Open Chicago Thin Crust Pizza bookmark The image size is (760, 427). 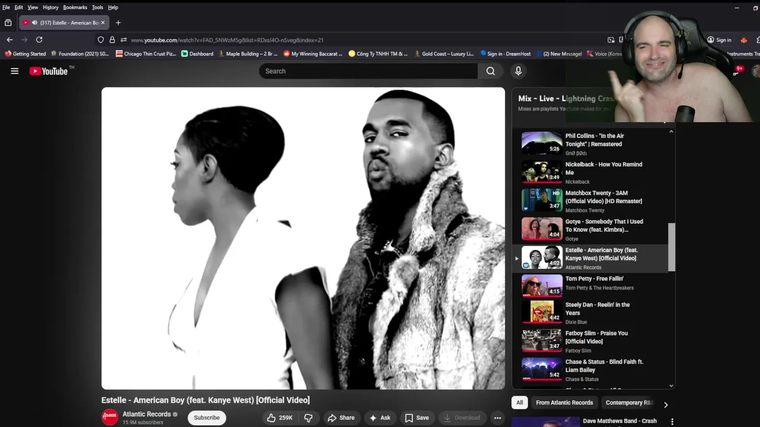coord(146,54)
